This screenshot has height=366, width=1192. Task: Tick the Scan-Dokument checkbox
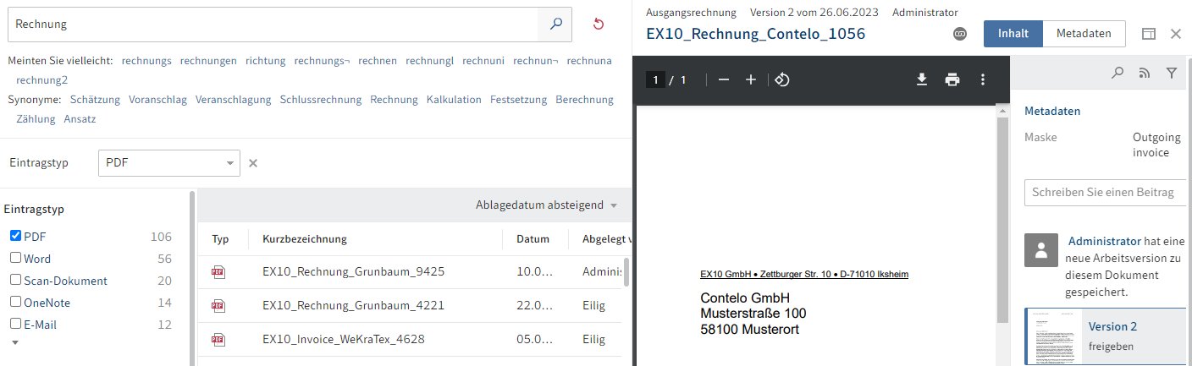point(15,281)
